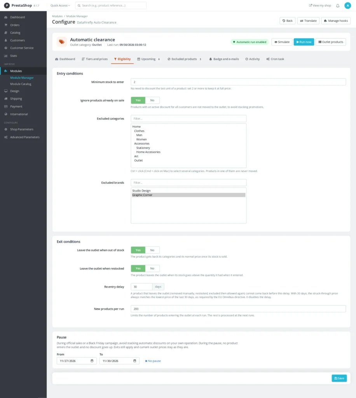Set Ignore products already on sale to Yes

click(138, 100)
